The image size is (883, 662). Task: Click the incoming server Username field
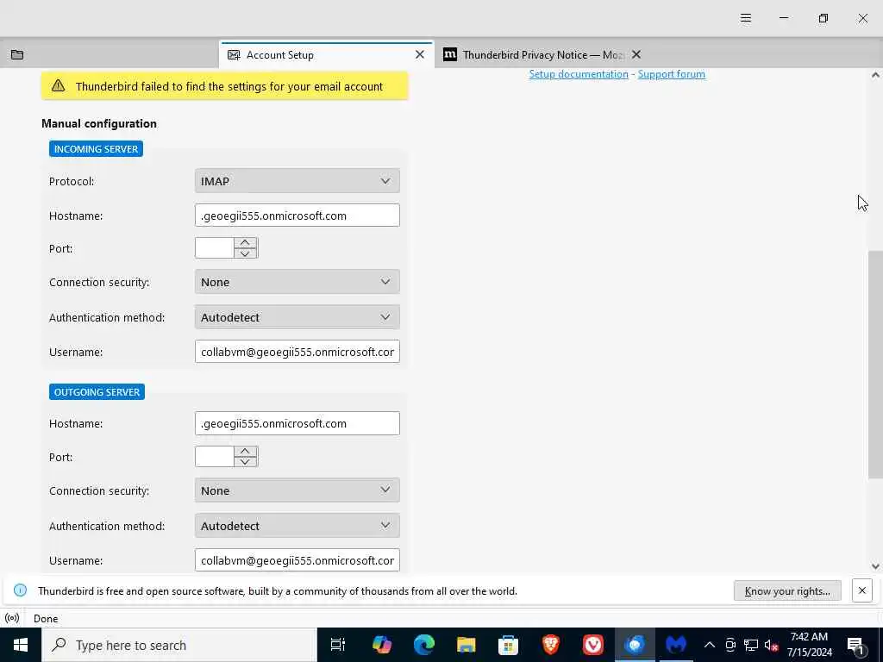pos(297,352)
